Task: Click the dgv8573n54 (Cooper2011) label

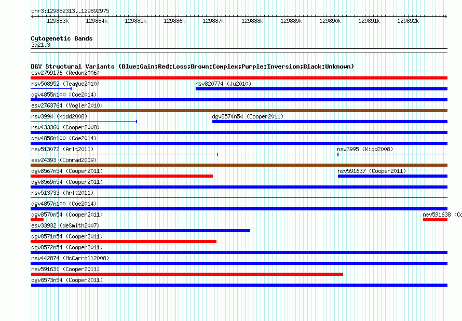Action: (x=67, y=280)
